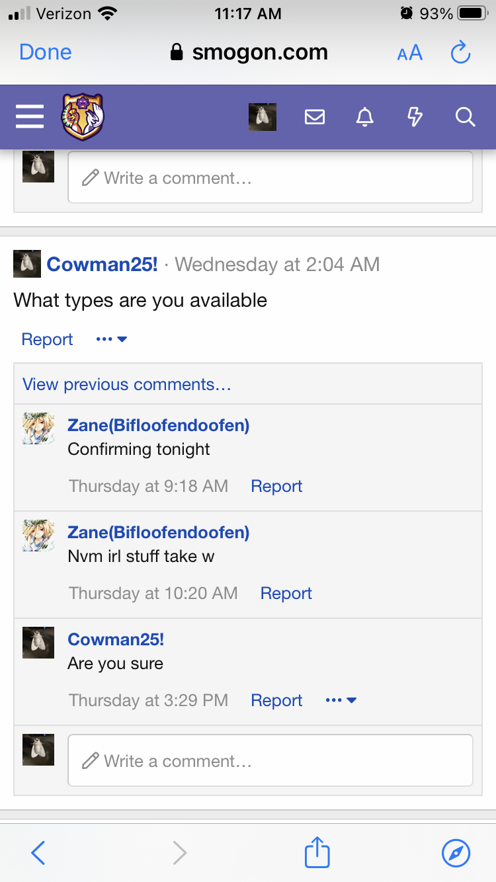Viewport: 496px width, 882px height.
Task: Open the alerts bell icon
Action: tap(364, 118)
